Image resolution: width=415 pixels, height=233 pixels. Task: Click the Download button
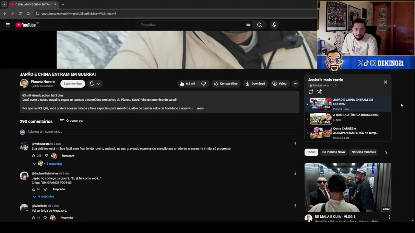coord(255,83)
